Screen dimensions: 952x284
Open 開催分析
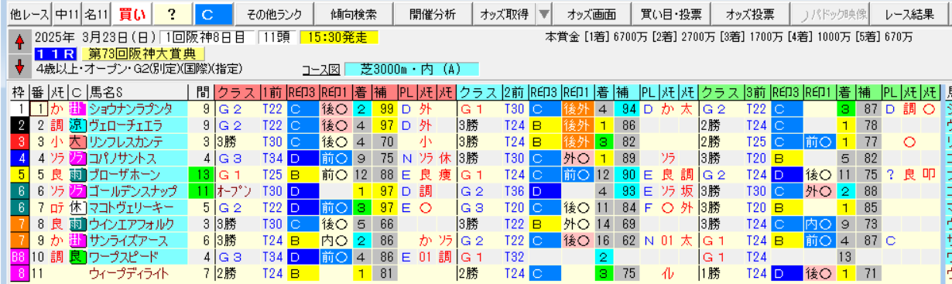point(432,14)
